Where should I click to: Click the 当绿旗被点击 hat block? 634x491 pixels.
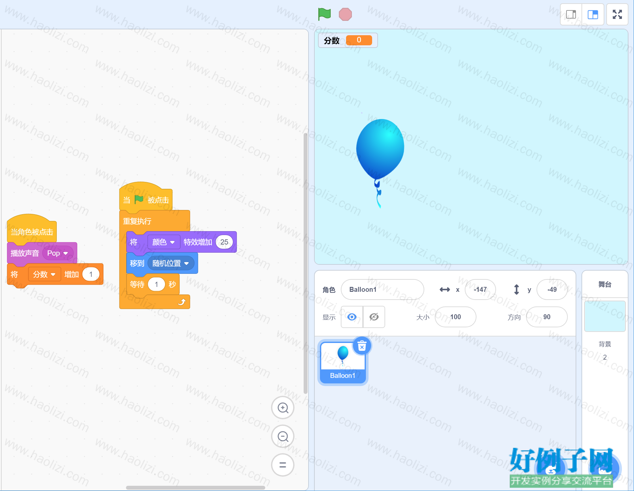[x=146, y=197]
